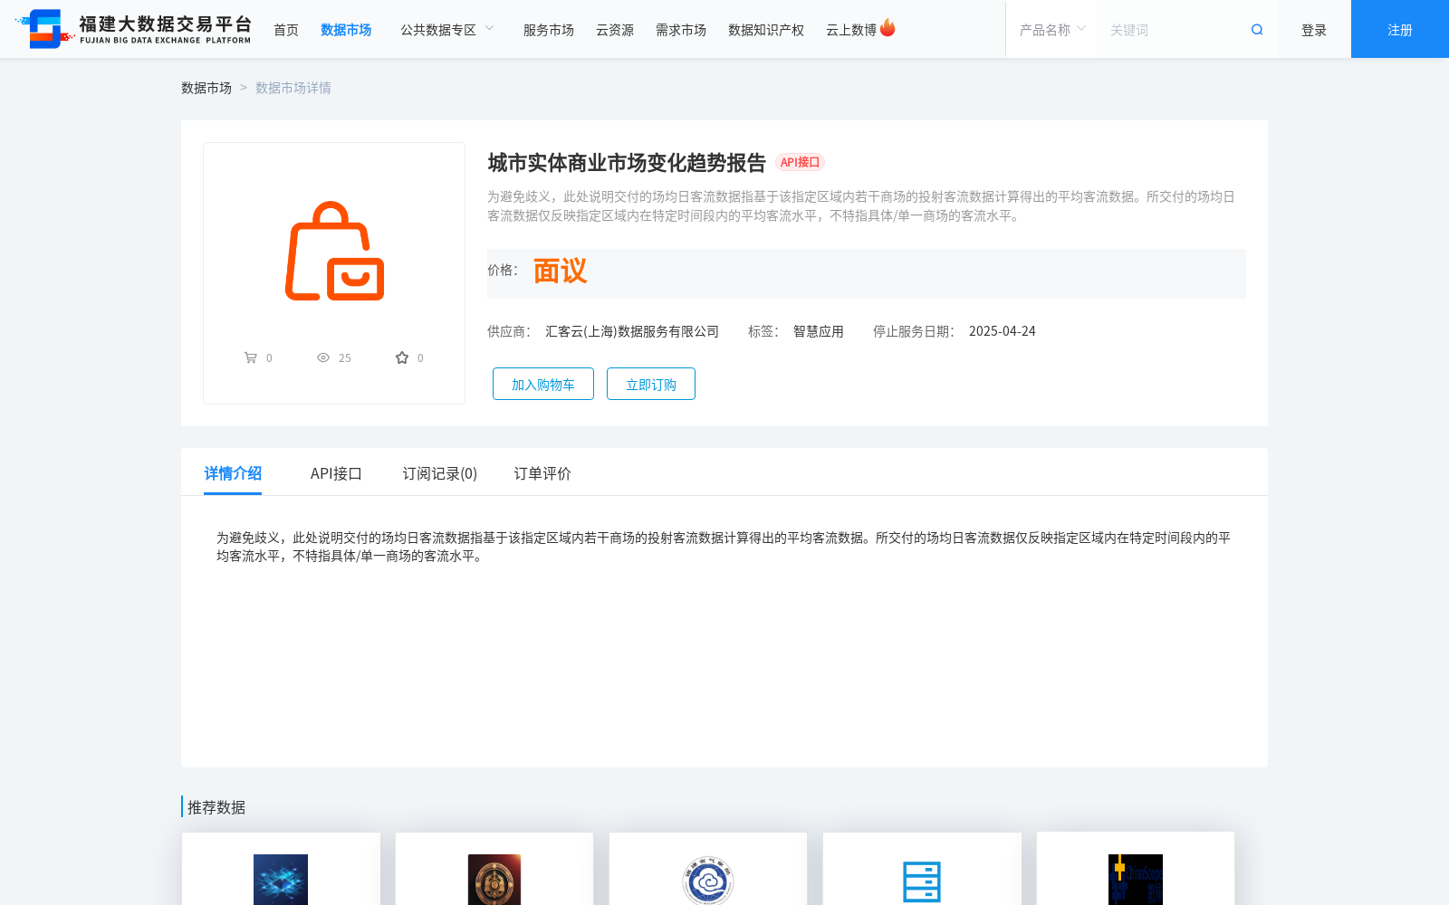Click the orange shopping bag product image
The height and width of the screenshot is (905, 1449).
pos(334,251)
